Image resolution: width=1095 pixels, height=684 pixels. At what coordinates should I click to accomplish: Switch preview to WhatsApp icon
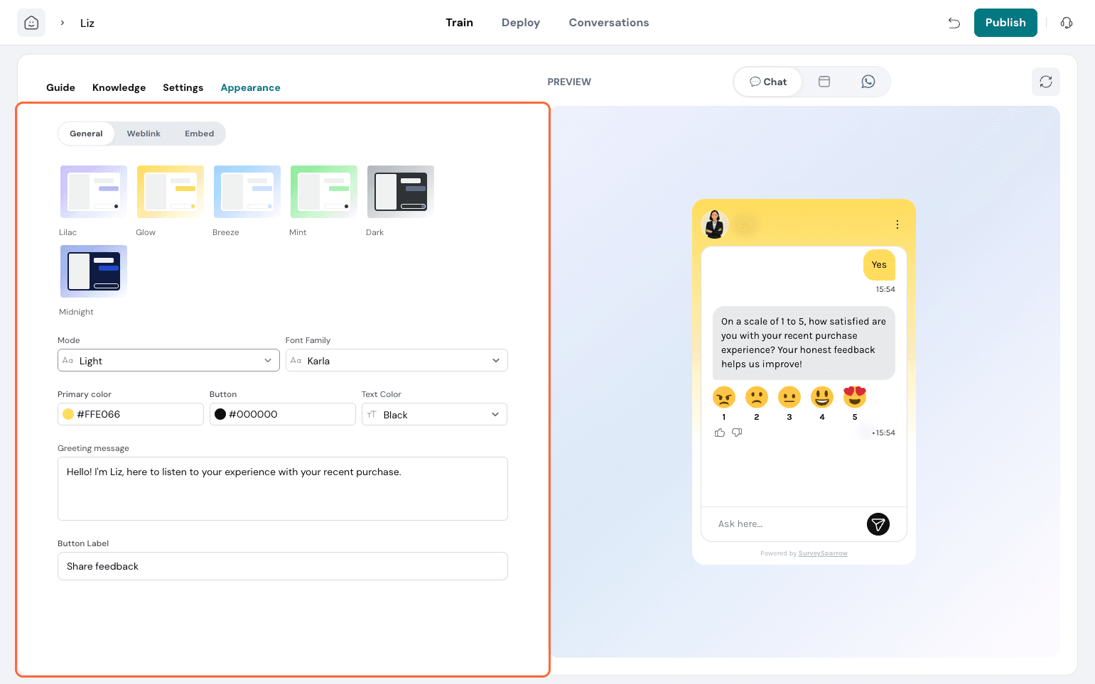click(x=868, y=82)
